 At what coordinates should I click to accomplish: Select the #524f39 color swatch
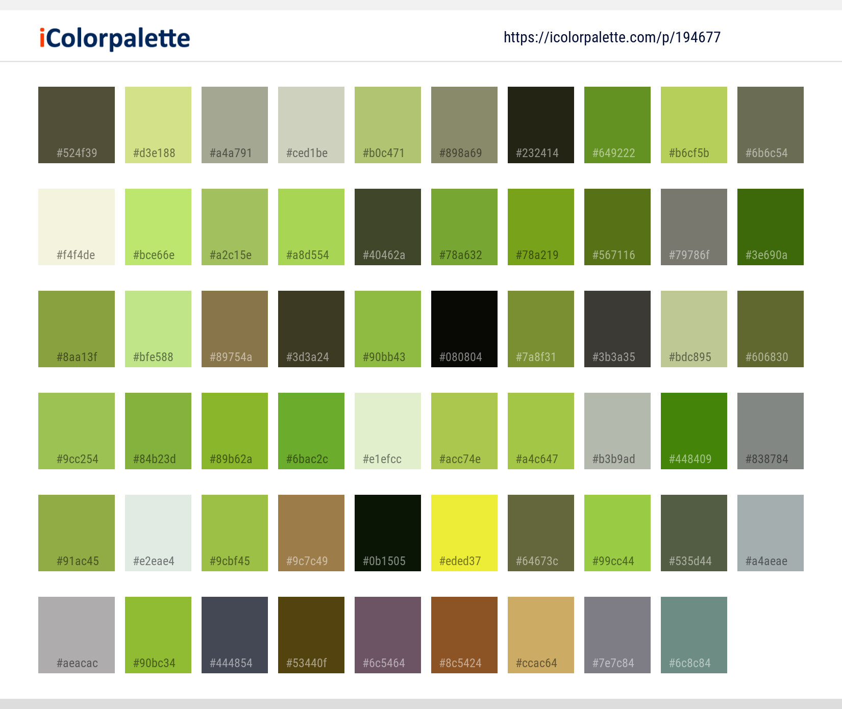coord(77,125)
